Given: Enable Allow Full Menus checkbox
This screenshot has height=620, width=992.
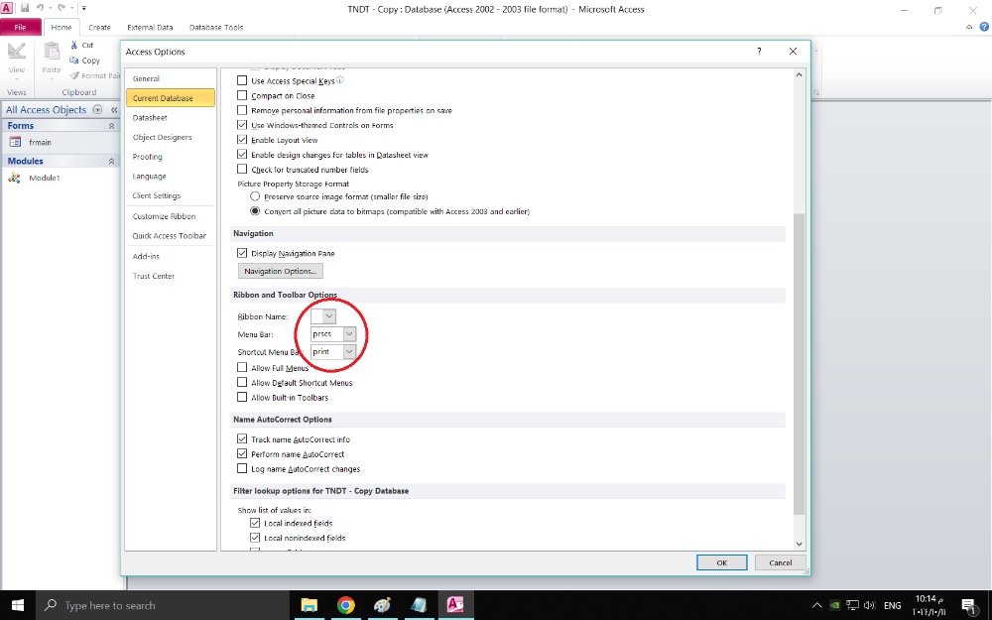Looking at the screenshot, I should click(242, 368).
